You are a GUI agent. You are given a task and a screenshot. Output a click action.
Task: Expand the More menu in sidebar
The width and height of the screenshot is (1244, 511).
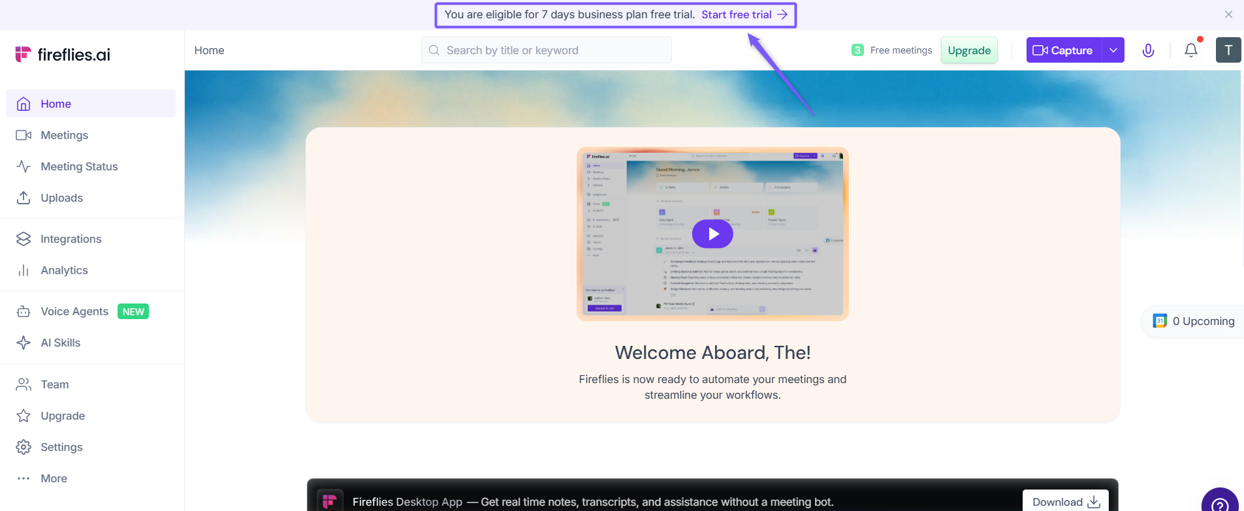tap(91, 478)
